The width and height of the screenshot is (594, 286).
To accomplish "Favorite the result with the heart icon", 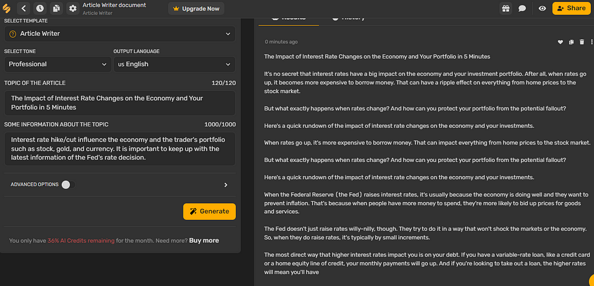I will (561, 42).
